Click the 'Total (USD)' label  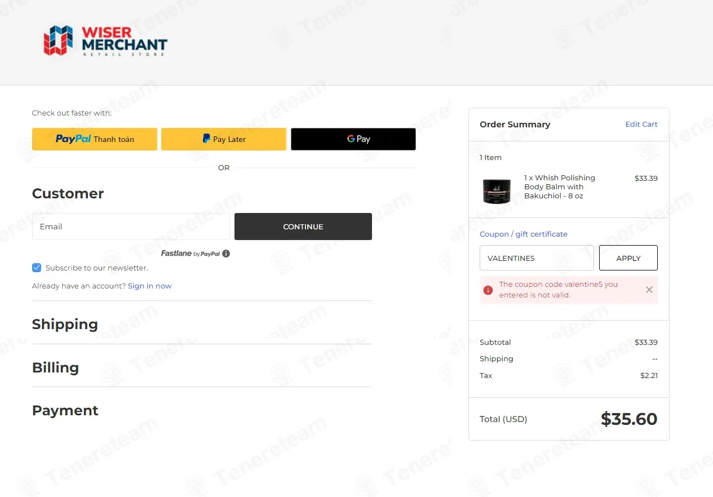503,419
